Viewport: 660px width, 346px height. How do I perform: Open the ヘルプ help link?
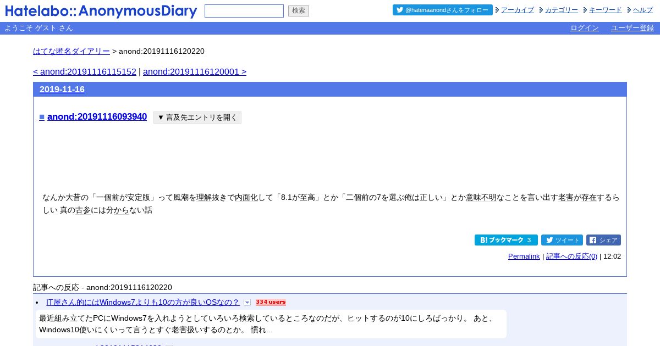click(643, 10)
